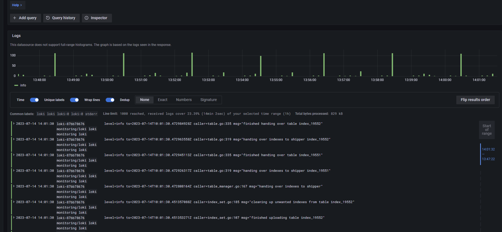Add a new query
Screen dimensions: 502x232
[25, 18]
